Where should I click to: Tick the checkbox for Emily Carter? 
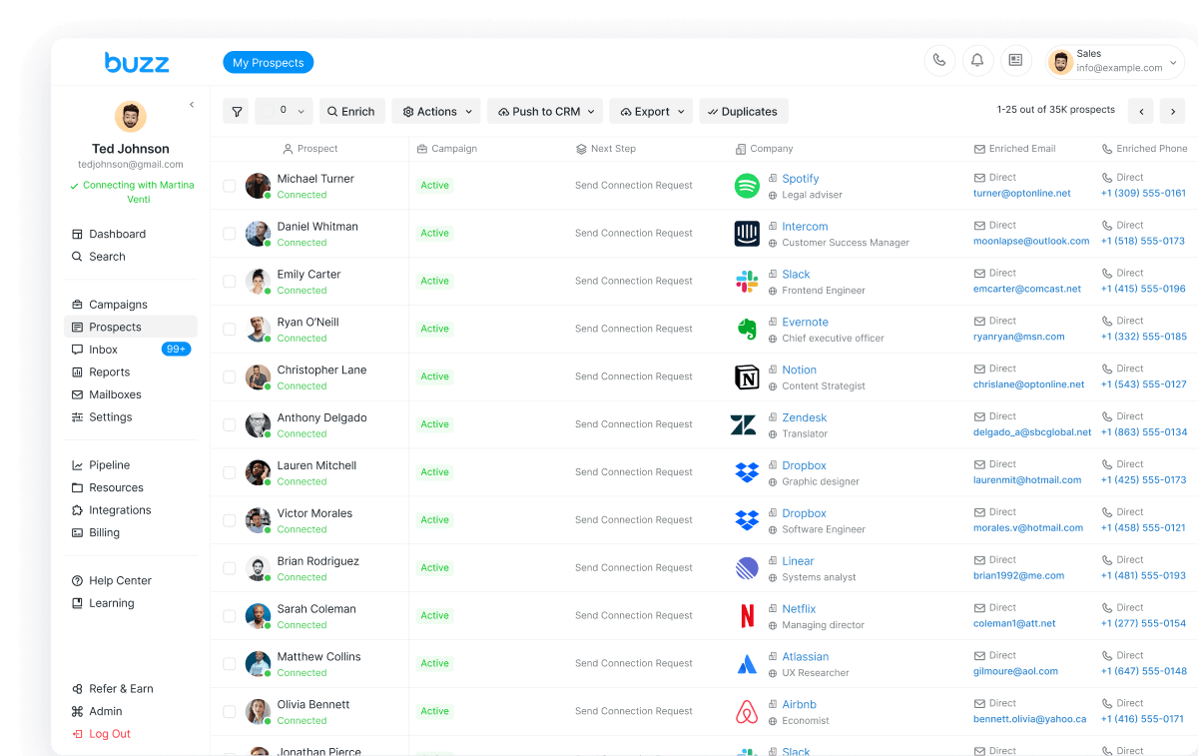[x=230, y=282]
